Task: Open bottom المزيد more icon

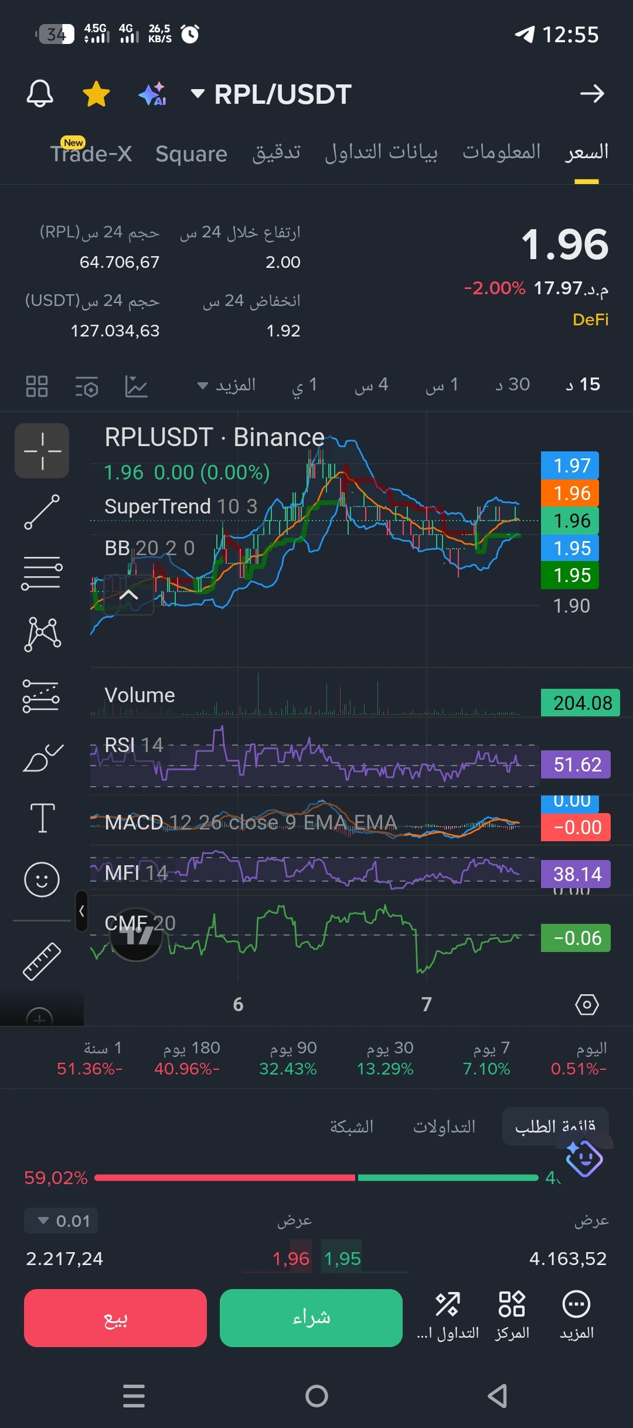Action: point(577,1315)
